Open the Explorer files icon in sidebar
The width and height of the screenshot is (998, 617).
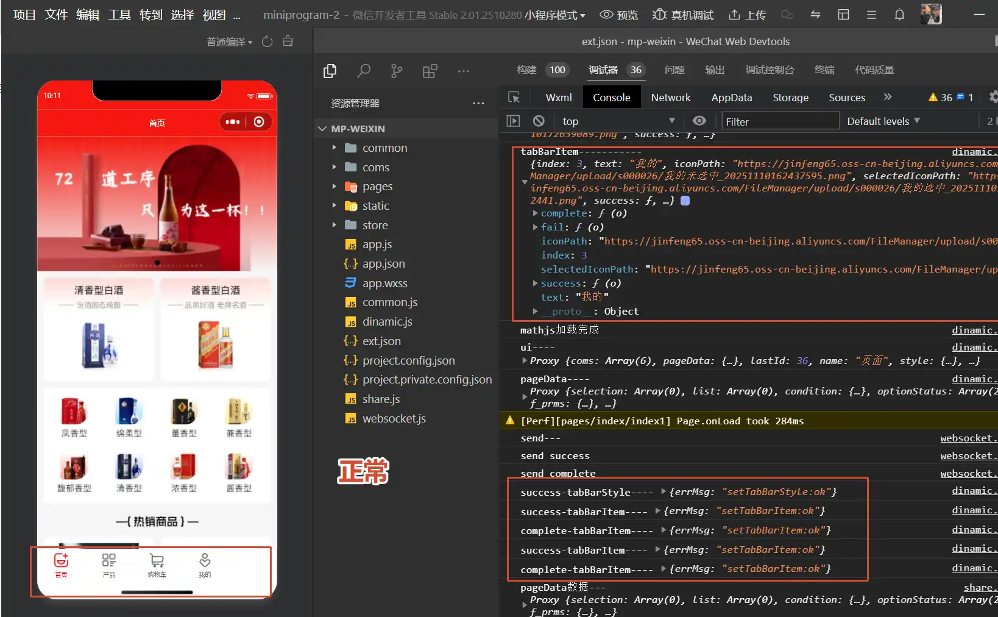click(x=330, y=71)
